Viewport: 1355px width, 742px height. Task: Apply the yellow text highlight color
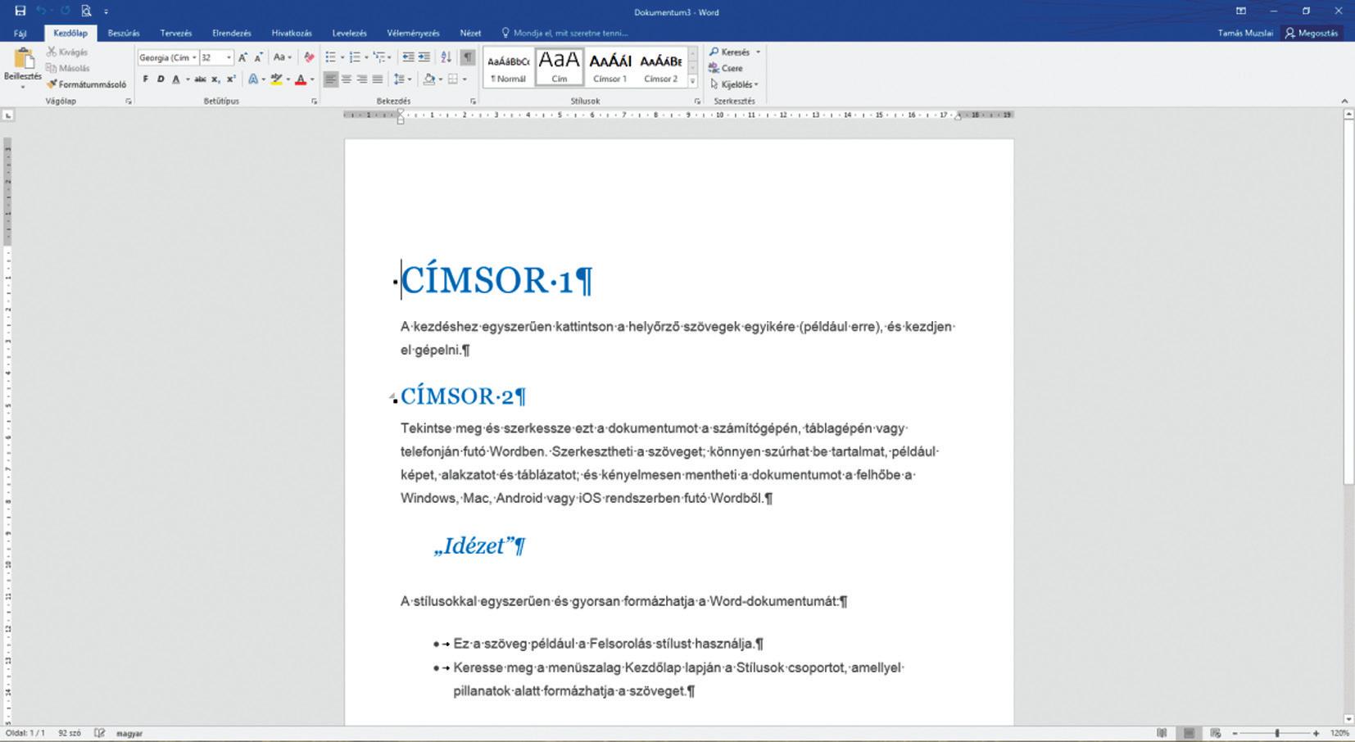tap(277, 79)
